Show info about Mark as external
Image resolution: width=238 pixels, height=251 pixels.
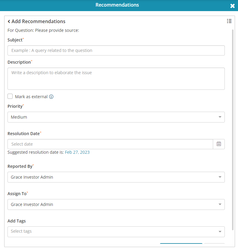(51, 97)
